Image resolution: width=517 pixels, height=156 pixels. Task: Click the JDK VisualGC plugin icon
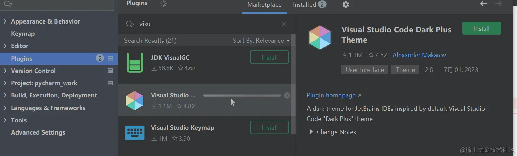point(135,63)
